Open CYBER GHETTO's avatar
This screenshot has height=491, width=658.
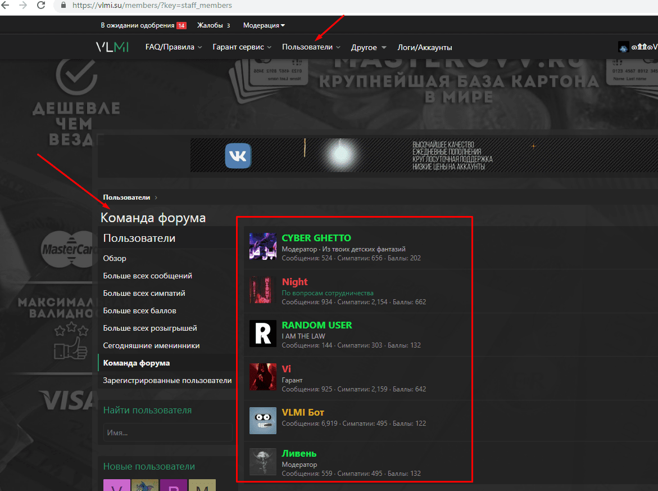coord(262,246)
